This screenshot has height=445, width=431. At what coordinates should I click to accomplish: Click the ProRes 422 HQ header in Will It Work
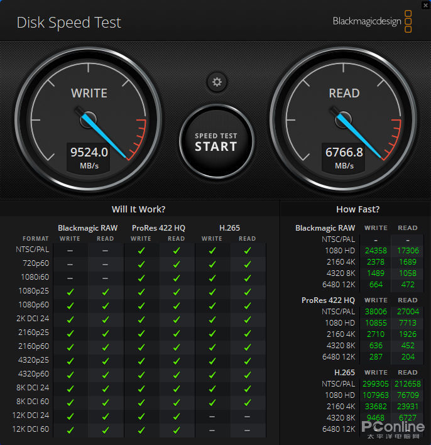(x=158, y=228)
